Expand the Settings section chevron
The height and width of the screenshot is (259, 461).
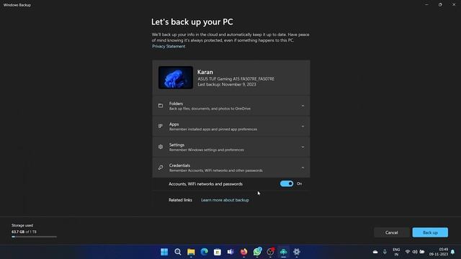(303, 147)
